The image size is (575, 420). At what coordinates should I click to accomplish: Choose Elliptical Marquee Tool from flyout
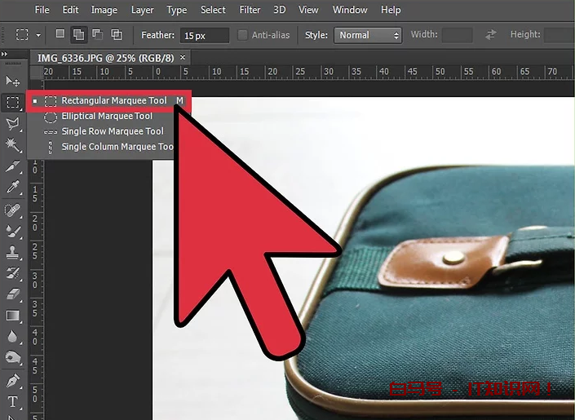106,116
